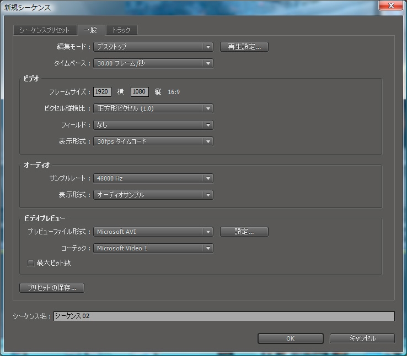Switch to the シーケンスプリセット tab
Screen dimensions: 407x356
point(45,30)
